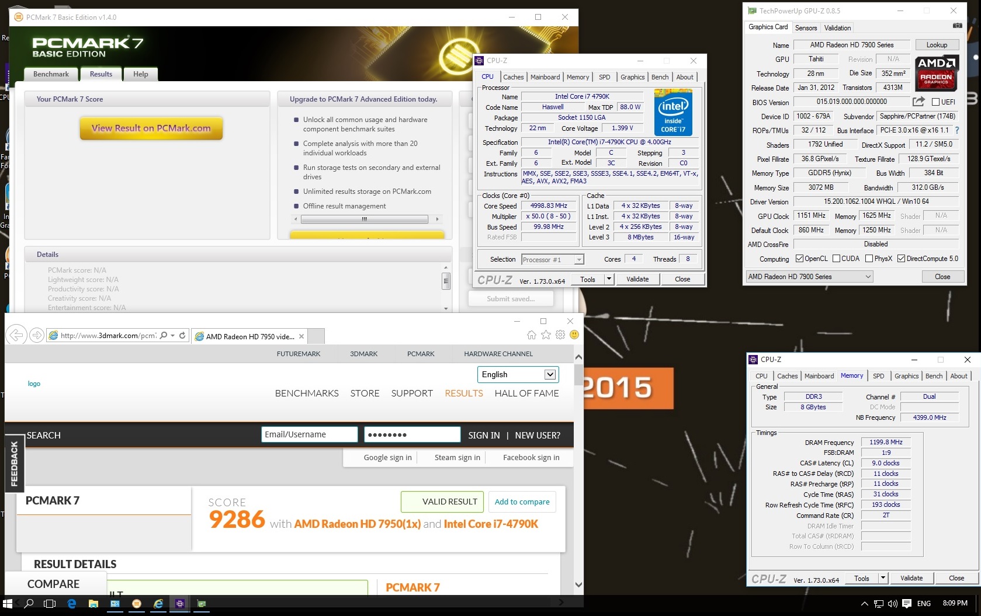Close the AMD Radeon HD 7950 browser tab
This screenshot has height=616, width=981.
[x=301, y=336]
